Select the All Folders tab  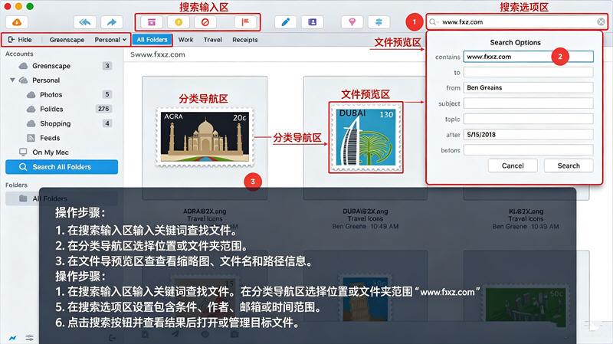pos(152,40)
